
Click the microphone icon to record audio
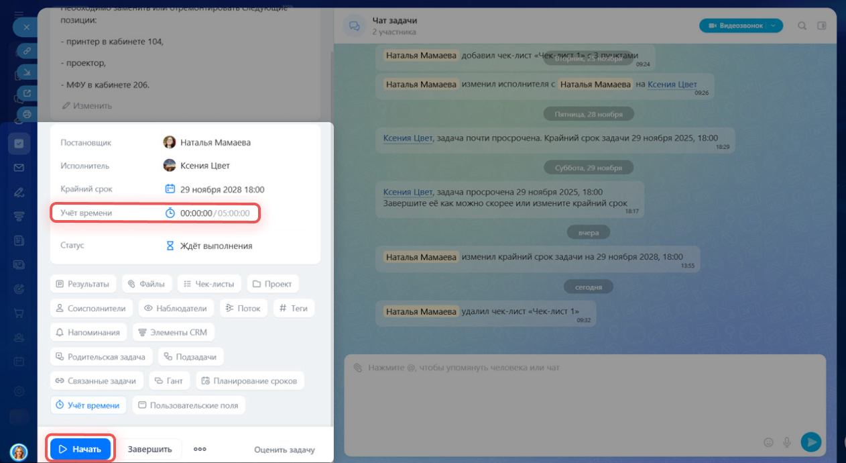(x=787, y=442)
